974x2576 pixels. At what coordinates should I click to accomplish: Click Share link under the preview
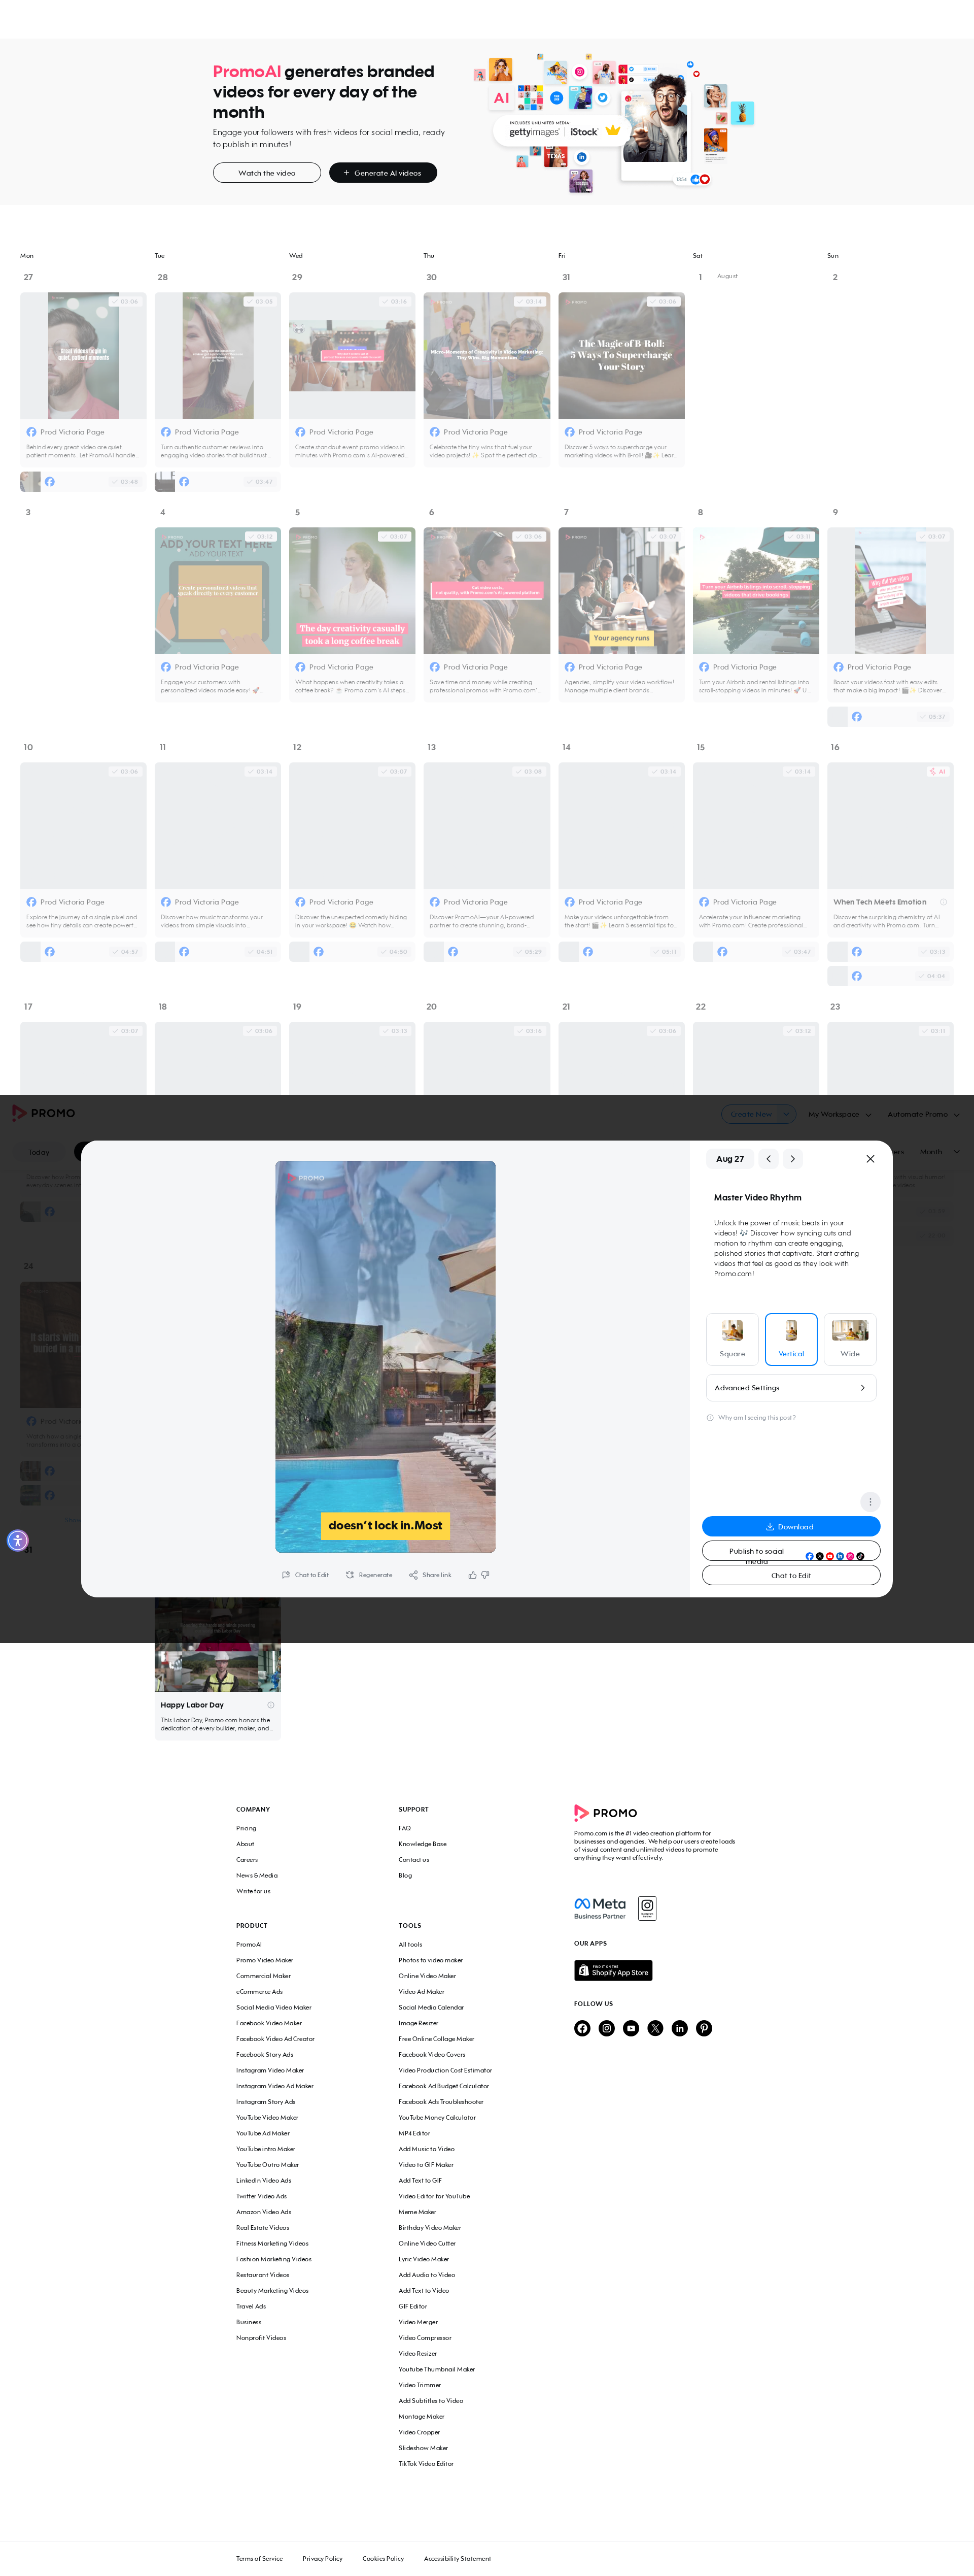431,1574
